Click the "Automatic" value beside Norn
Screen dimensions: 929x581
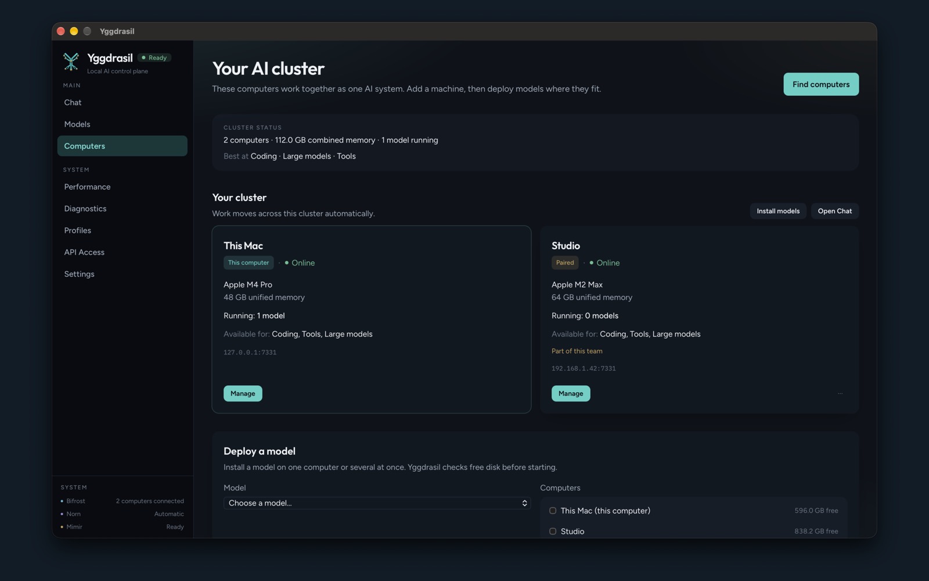169,514
